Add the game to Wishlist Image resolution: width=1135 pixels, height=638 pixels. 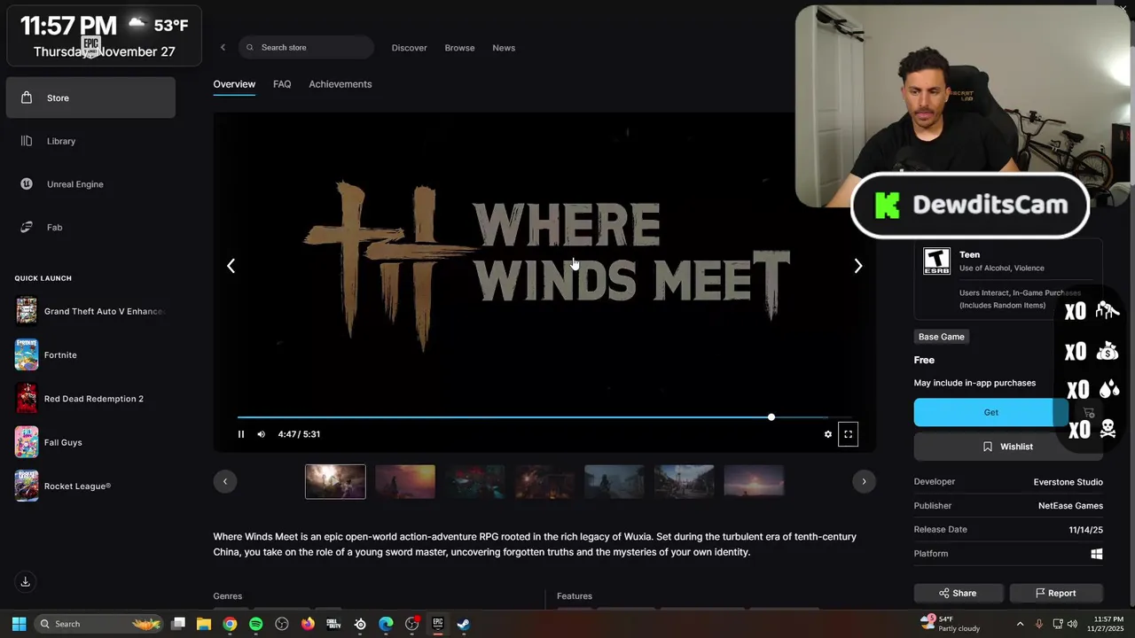click(x=1008, y=447)
